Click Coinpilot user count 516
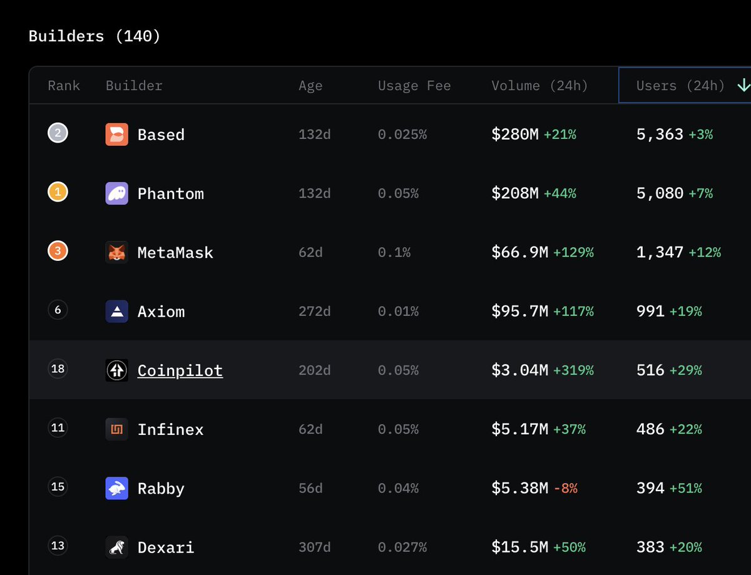 [x=650, y=370]
